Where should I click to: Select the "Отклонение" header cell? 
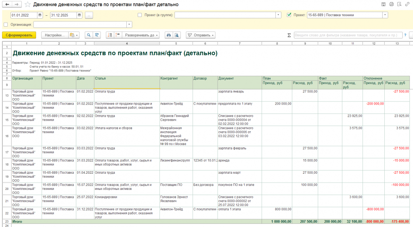pyautogui.click(x=386, y=78)
